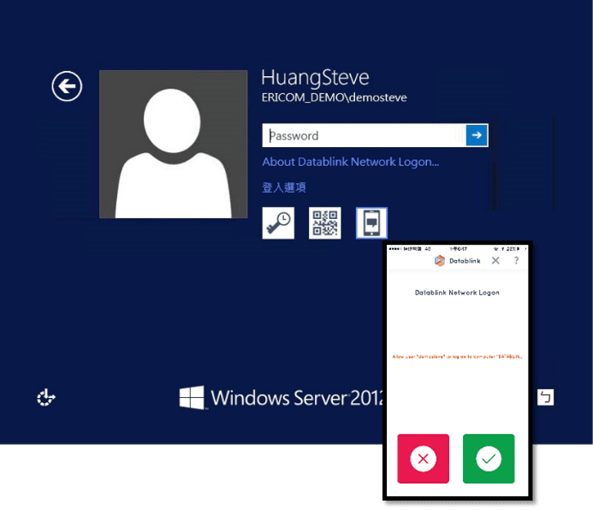Open help question mark in Datablink app

click(517, 260)
